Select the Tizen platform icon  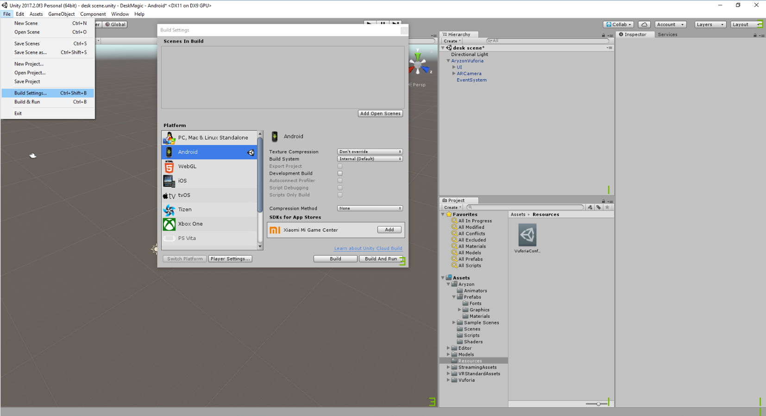(x=169, y=210)
